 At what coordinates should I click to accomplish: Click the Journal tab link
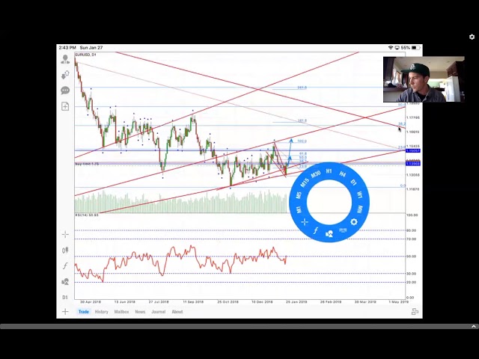click(158, 312)
